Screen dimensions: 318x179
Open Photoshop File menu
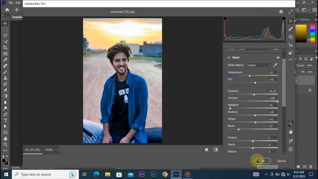click(x=11, y=3)
